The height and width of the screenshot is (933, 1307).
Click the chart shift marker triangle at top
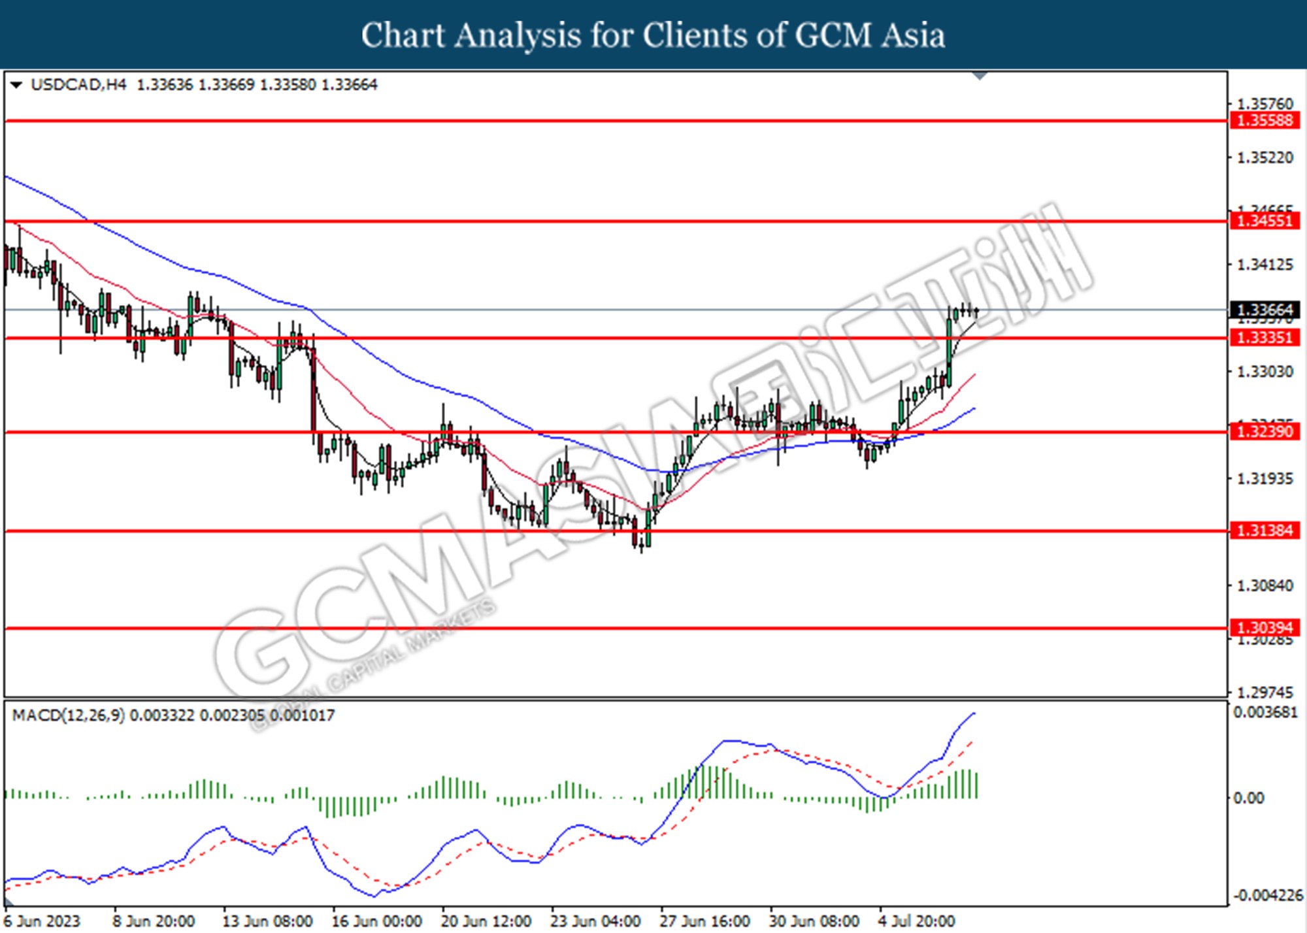[979, 76]
